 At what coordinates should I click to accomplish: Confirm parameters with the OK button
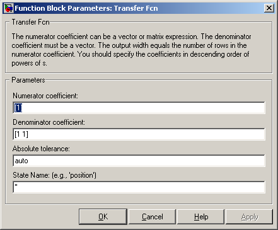click(103, 217)
